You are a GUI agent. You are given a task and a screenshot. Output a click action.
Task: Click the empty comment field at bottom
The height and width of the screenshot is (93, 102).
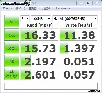click(51, 86)
